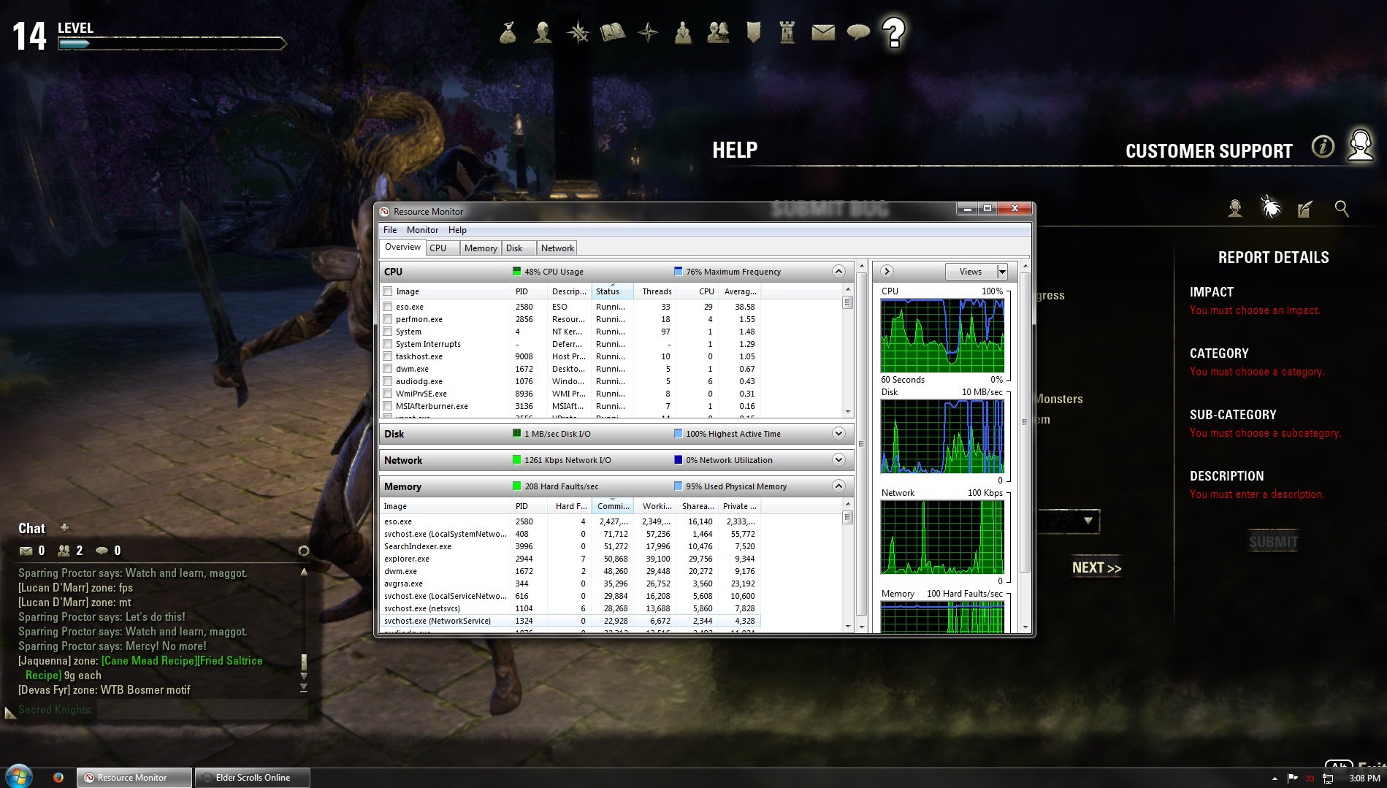This screenshot has height=788, width=1387.
Task: Open the Monitor menu
Action: 422,230
